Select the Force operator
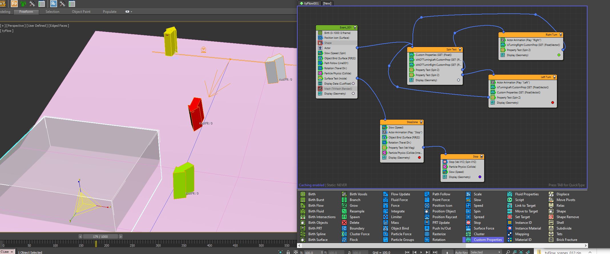Viewport: 610px width, 254px height. tap(395, 205)
